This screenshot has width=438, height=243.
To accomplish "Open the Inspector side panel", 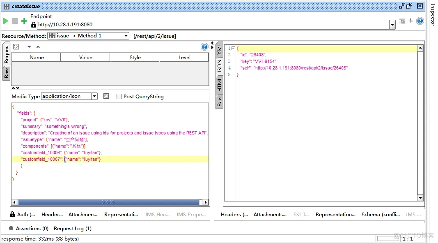I will coord(433,14).
